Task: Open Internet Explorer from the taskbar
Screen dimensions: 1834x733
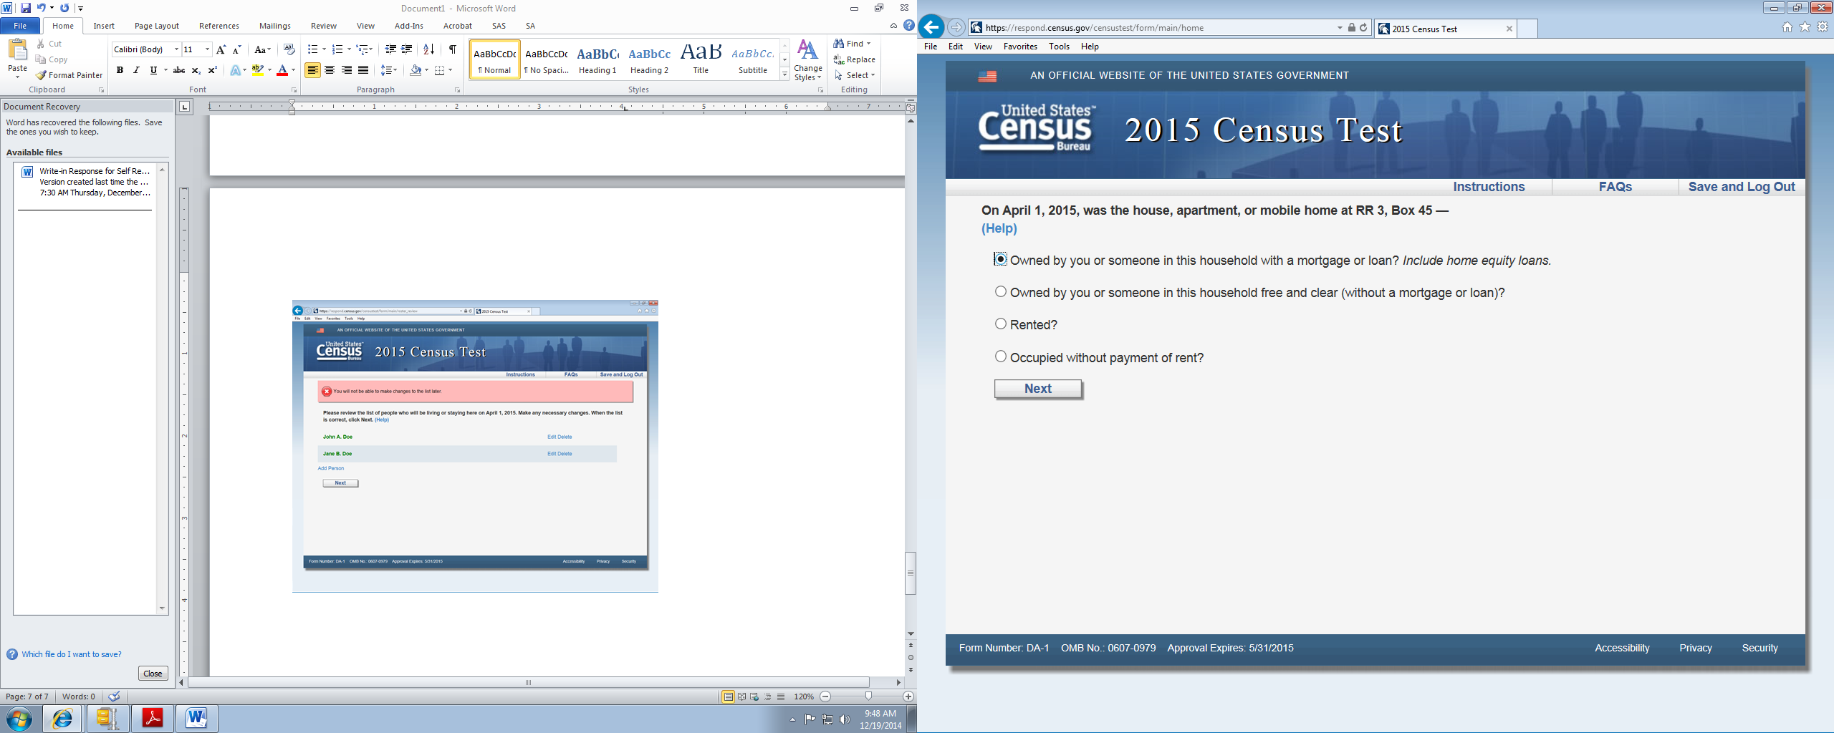Action: (63, 718)
